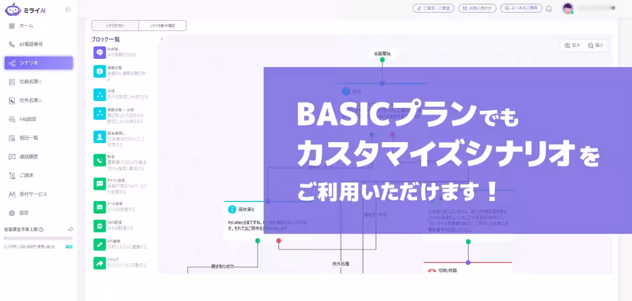
Task: Click the お問い合わせ button
Action: tap(478, 8)
